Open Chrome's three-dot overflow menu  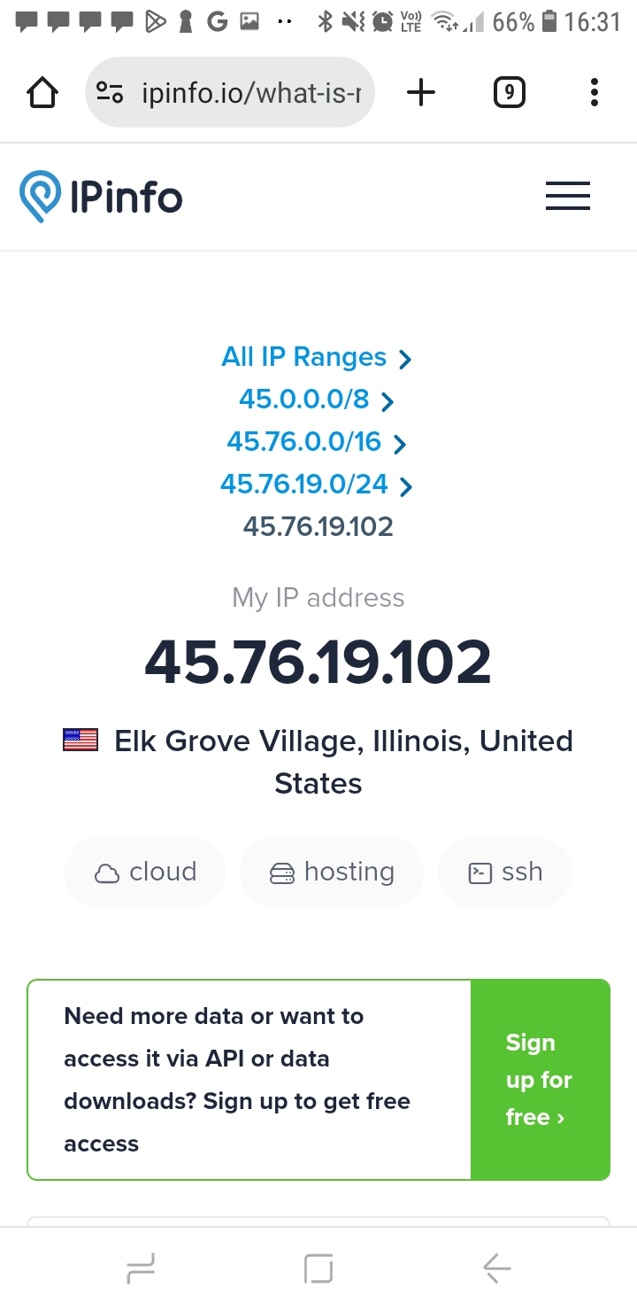coord(594,92)
